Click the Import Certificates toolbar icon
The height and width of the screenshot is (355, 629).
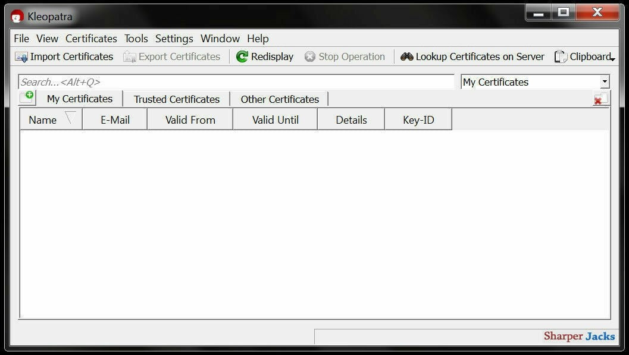point(23,56)
